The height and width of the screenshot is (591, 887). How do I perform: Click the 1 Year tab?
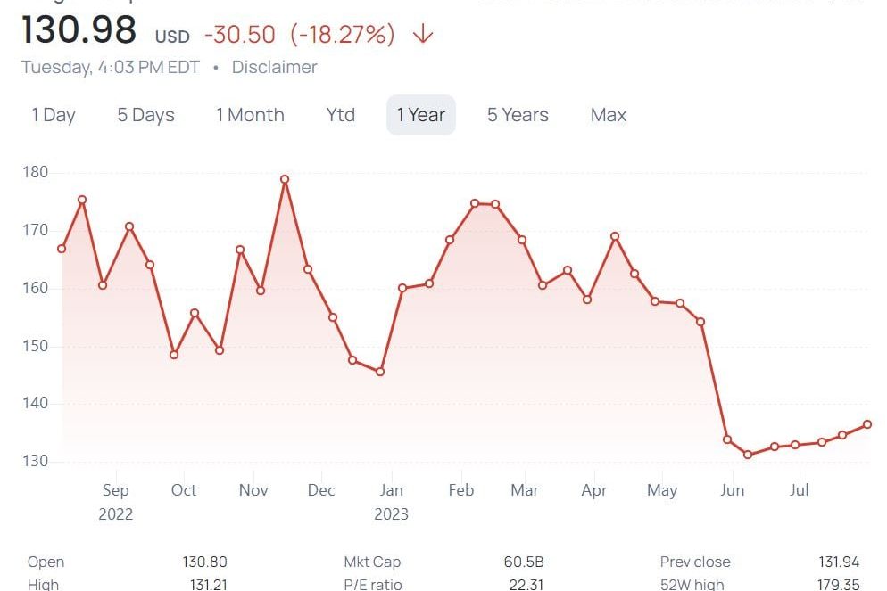click(421, 115)
